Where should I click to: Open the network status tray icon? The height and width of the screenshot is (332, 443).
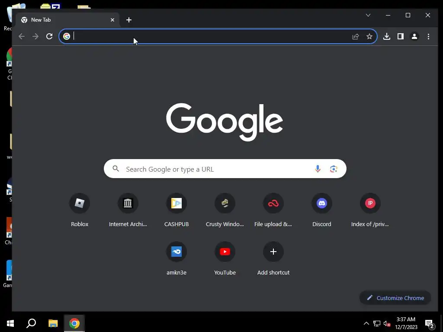click(377, 323)
